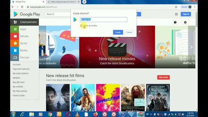208x117 pixels.
Task: Open the Aquaman movie poster
Action: click(83, 97)
